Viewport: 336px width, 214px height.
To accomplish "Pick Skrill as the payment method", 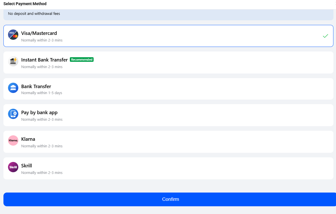I will click(x=168, y=169).
